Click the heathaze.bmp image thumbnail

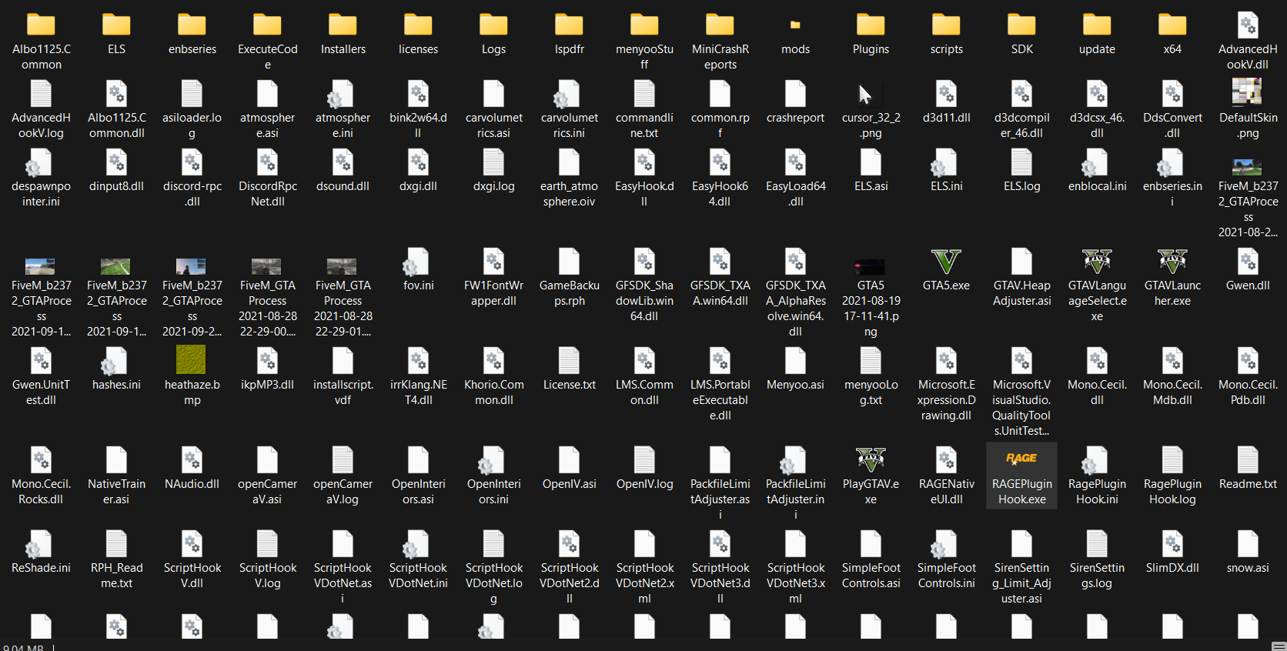191,359
